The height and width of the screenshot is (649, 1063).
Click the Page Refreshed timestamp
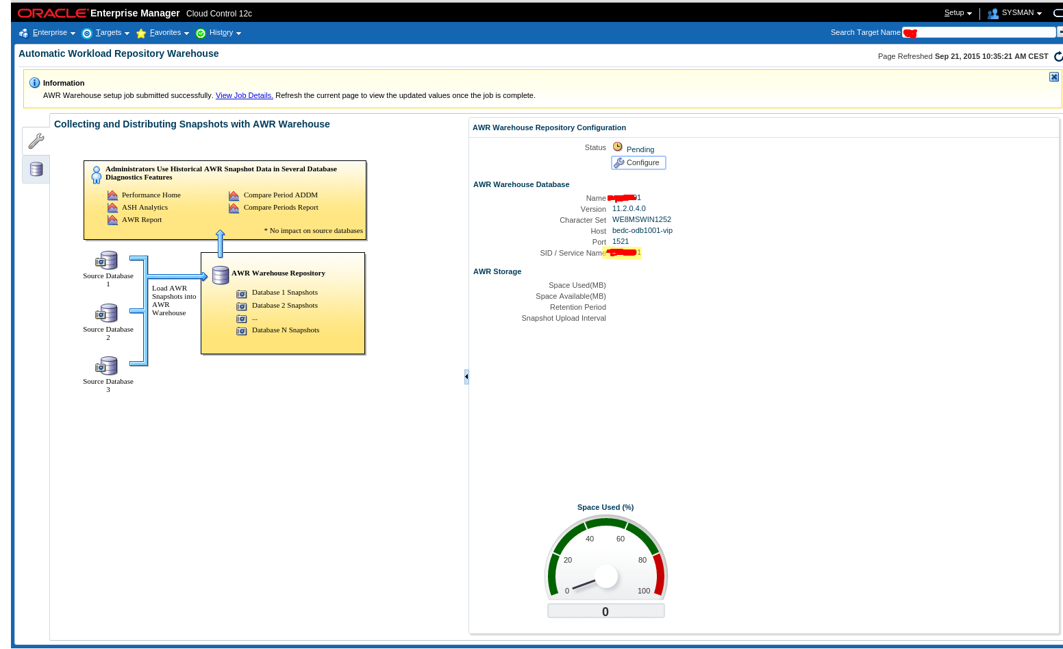click(x=963, y=56)
